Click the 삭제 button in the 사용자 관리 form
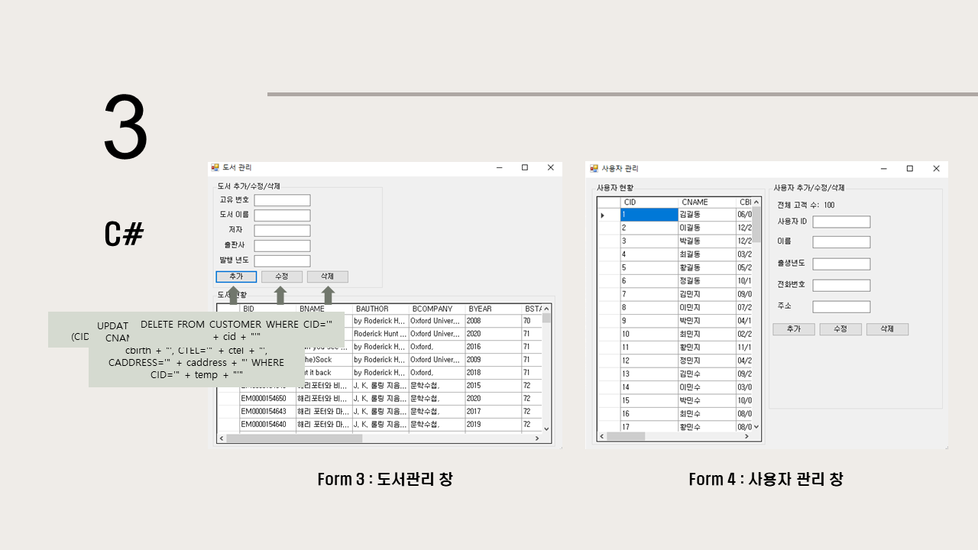This screenshot has height=550, width=978. click(887, 328)
